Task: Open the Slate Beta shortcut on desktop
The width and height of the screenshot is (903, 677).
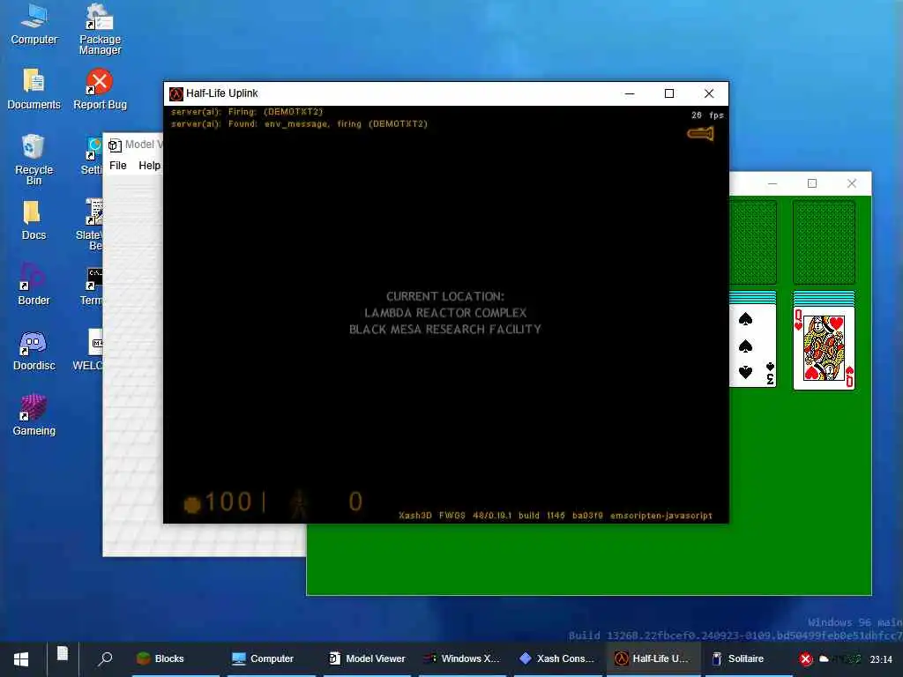Action: coord(91,225)
